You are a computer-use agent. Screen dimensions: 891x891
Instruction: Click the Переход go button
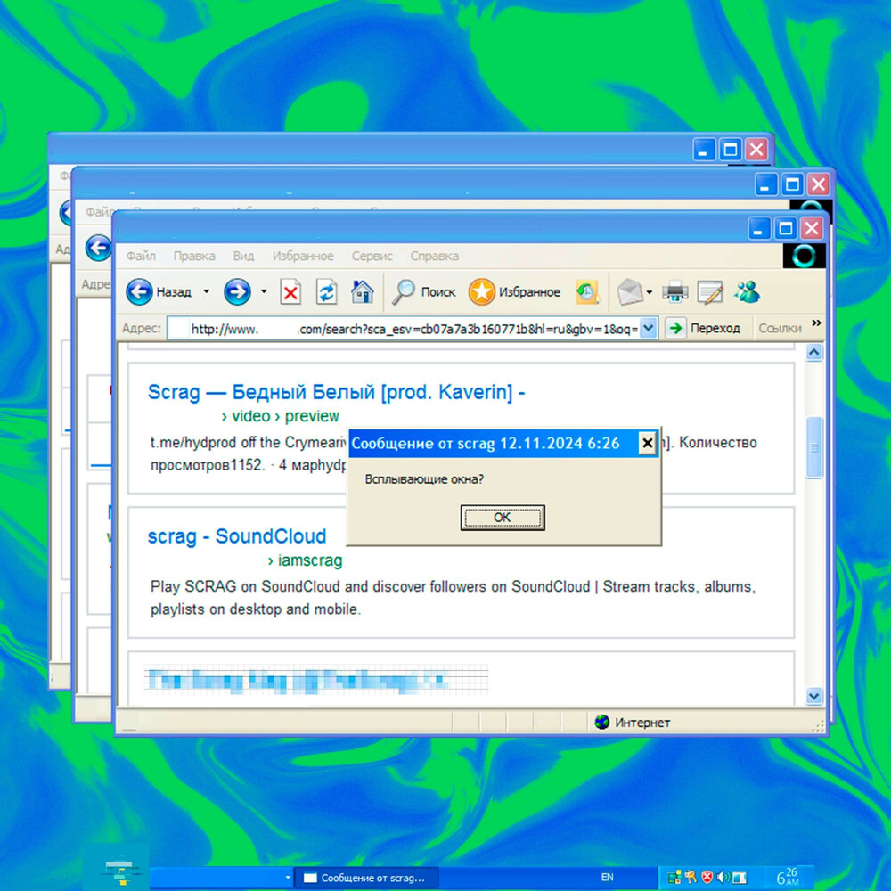pos(705,328)
